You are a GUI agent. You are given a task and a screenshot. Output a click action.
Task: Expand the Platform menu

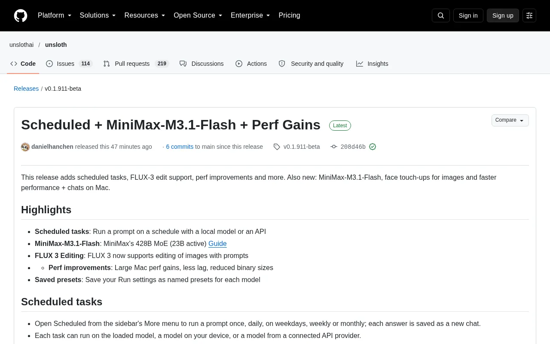55,15
